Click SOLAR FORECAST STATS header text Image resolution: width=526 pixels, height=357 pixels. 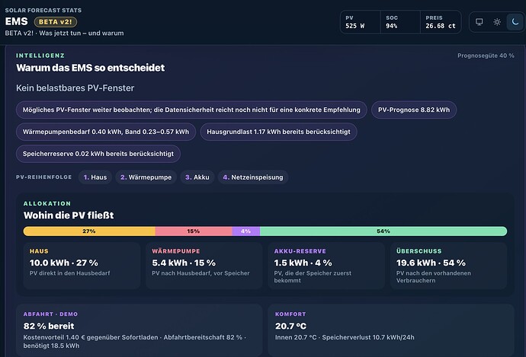43,11
